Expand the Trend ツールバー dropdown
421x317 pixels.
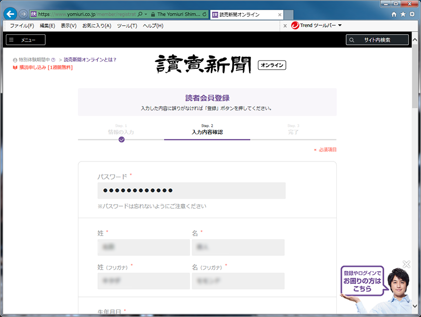click(x=339, y=25)
